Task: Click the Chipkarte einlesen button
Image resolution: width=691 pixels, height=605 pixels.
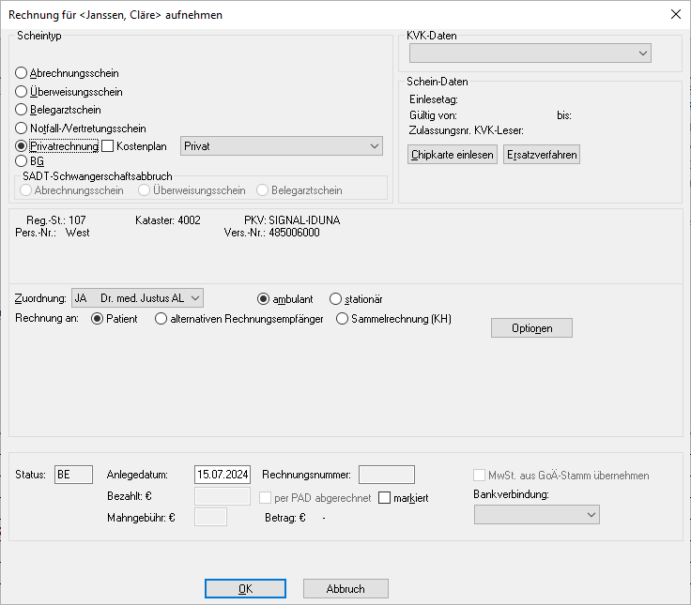Action: tap(453, 155)
